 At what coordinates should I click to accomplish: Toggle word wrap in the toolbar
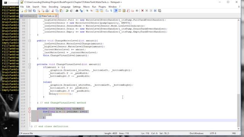point(107,11)
